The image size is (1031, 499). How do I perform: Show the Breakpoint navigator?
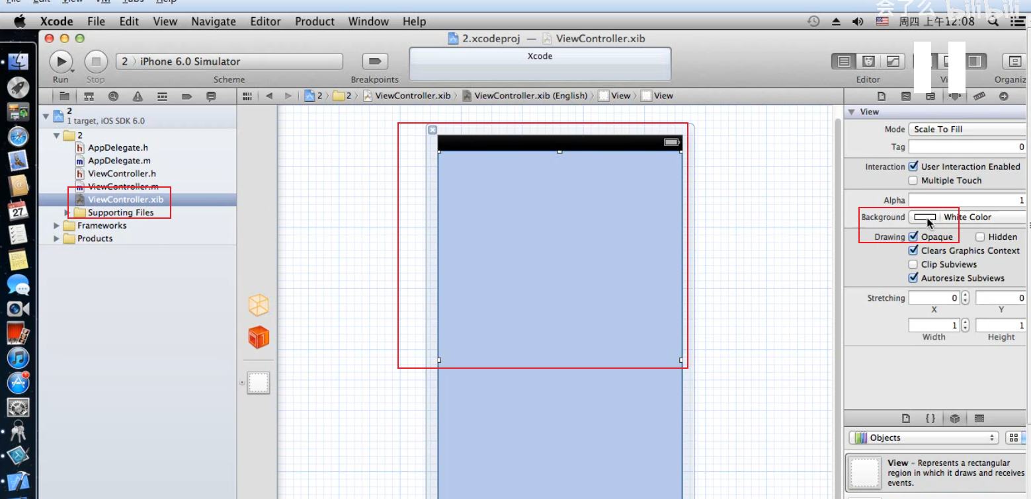pos(186,96)
